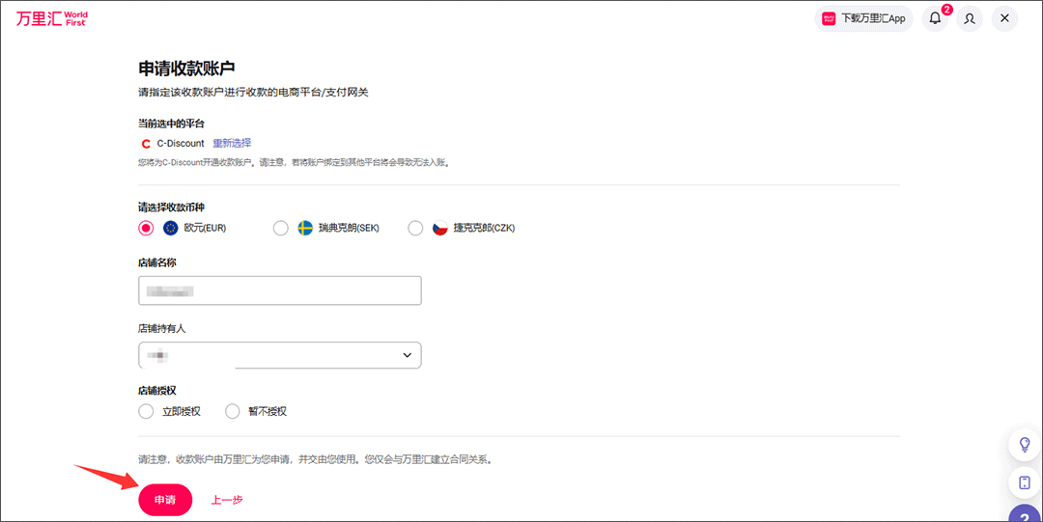
Task: Click the 万里汇 WorldFirst logo
Action: coord(51,18)
